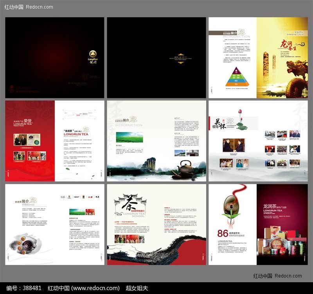Open the tea product packages photo
The height and width of the screenshot is (294, 313).
click(x=282, y=241)
